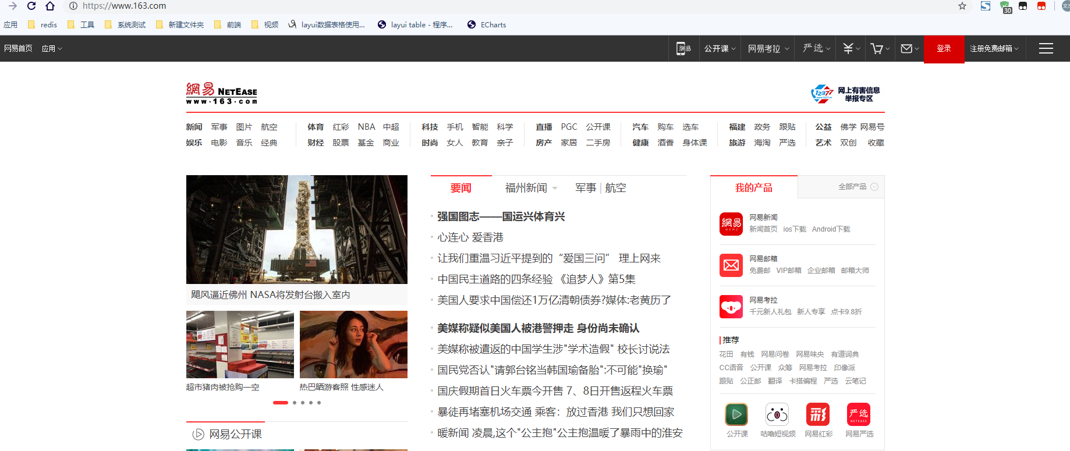The width and height of the screenshot is (1070, 451).
Task: Select the 要闻 news tab
Action: pyautogui.click(x=460, y=188)
